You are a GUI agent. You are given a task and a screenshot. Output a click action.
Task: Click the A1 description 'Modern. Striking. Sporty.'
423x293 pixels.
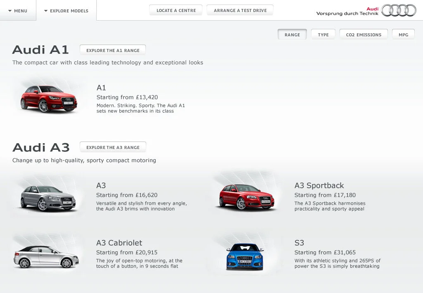tap(140, 108)
